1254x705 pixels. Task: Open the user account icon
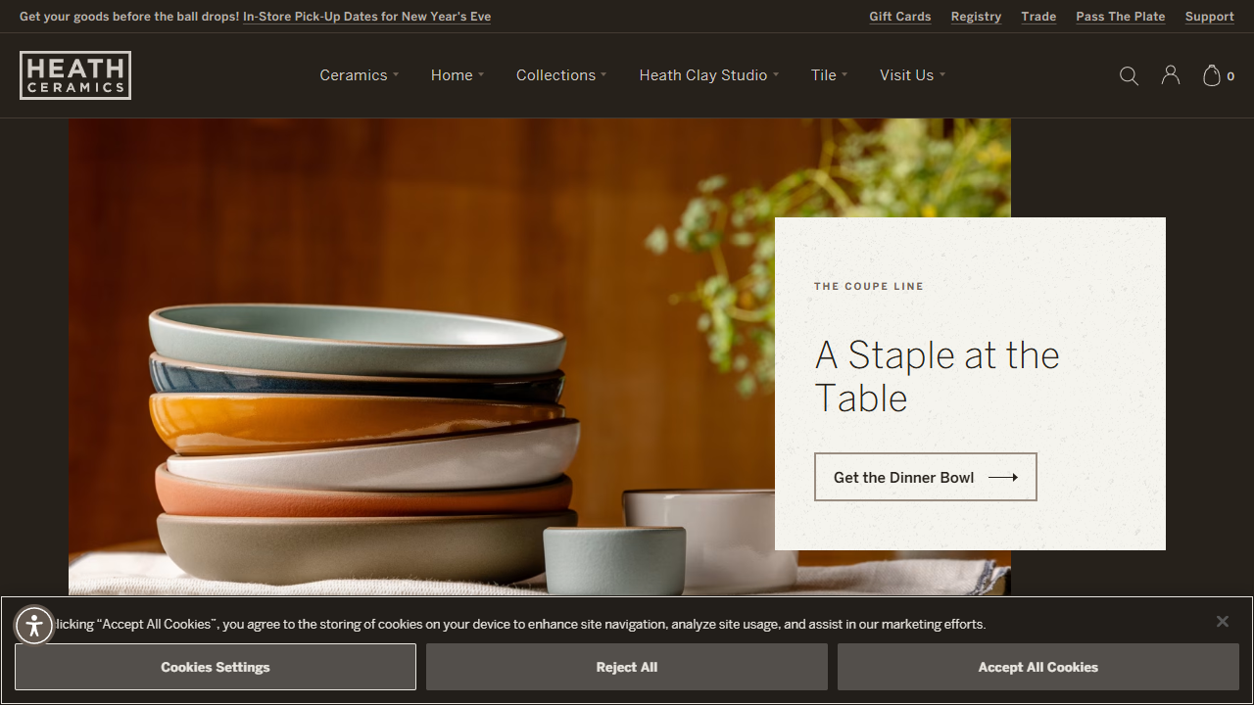(1171, 75)
